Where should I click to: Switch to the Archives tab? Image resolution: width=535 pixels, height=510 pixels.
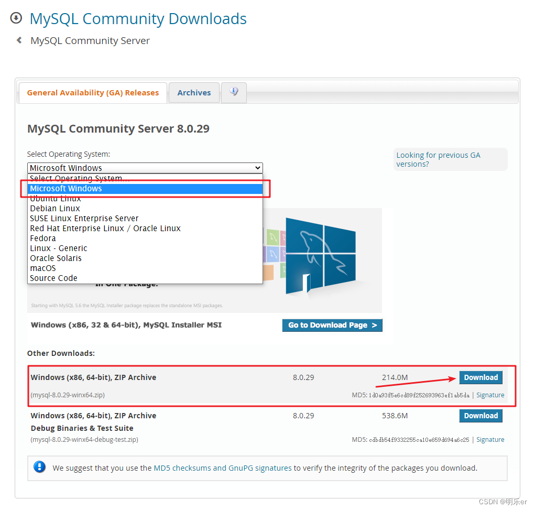point(194,92)
